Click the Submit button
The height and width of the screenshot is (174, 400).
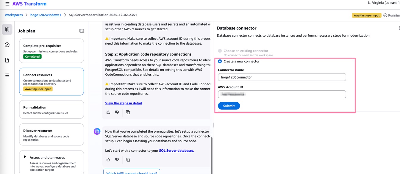229,106
